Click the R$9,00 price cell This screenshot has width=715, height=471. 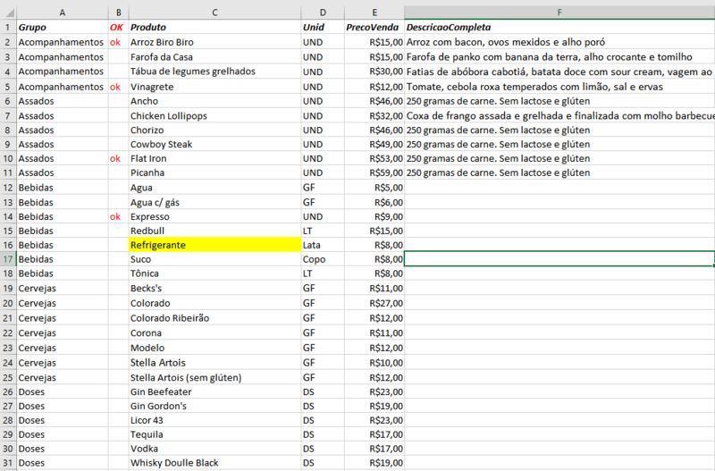click(x=374, y=216)
